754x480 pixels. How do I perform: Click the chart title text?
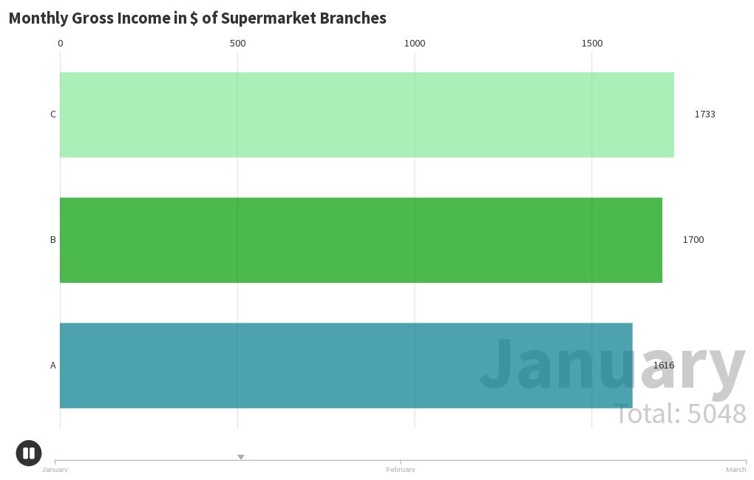coord(197,18)
